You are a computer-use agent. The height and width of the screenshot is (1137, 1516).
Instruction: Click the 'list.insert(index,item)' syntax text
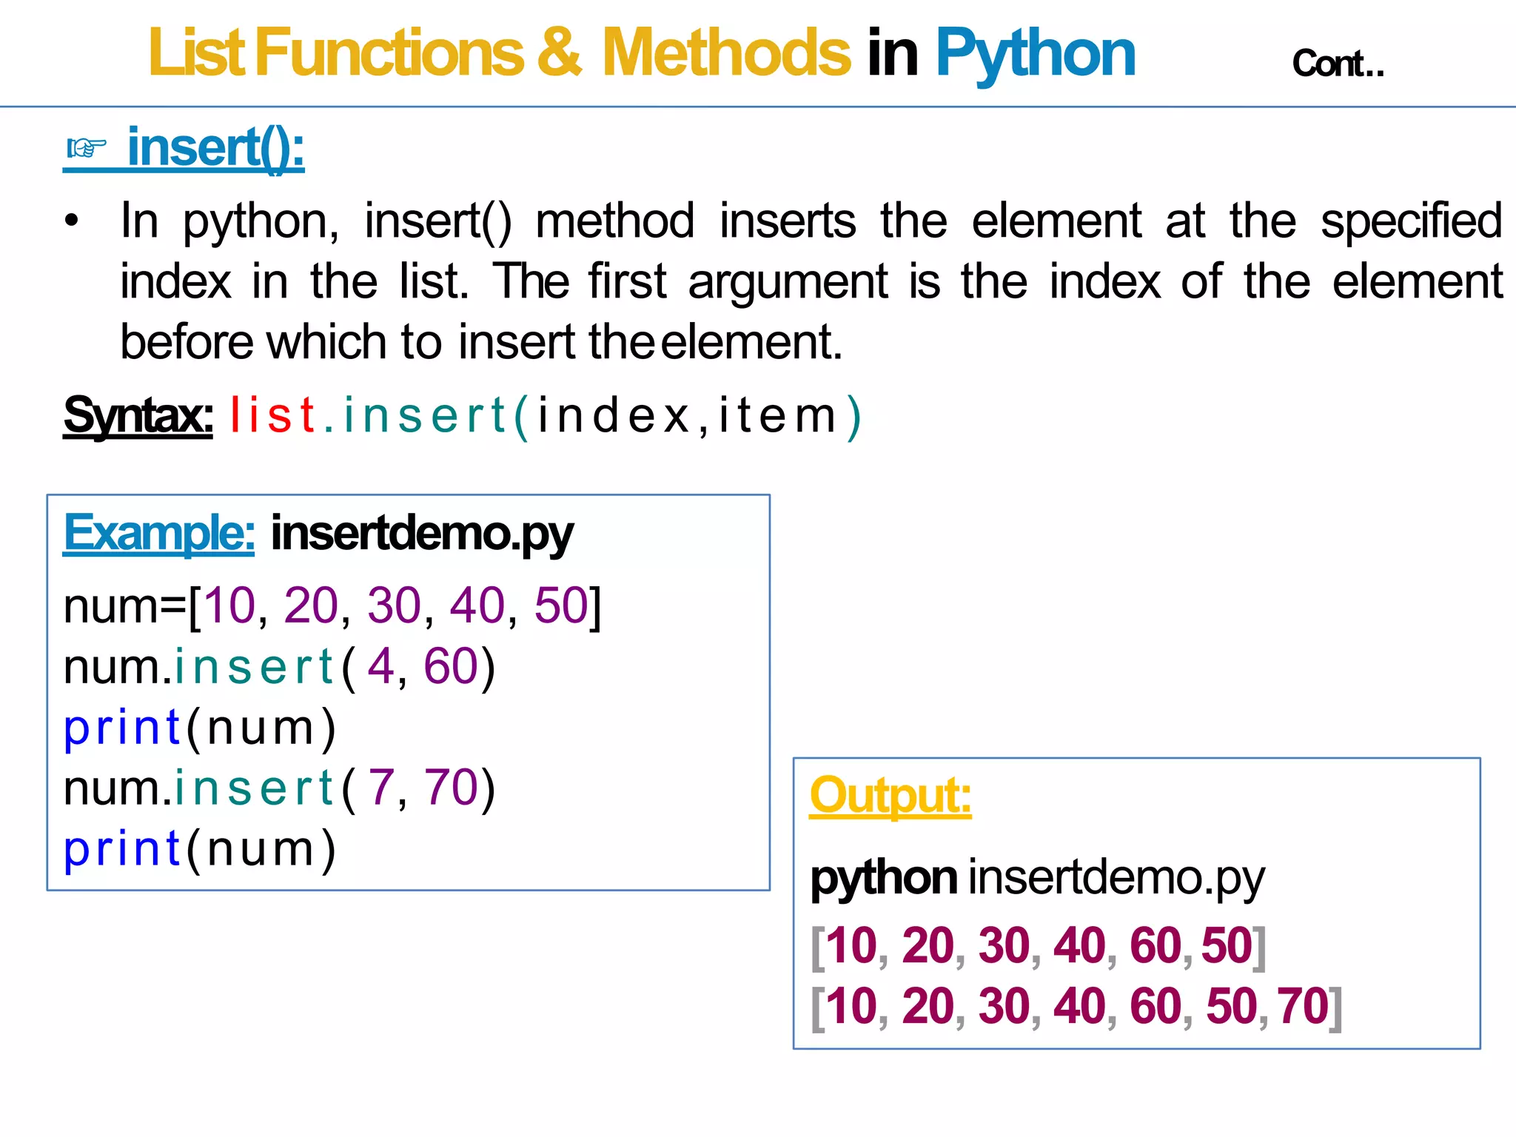coord(546,416)
